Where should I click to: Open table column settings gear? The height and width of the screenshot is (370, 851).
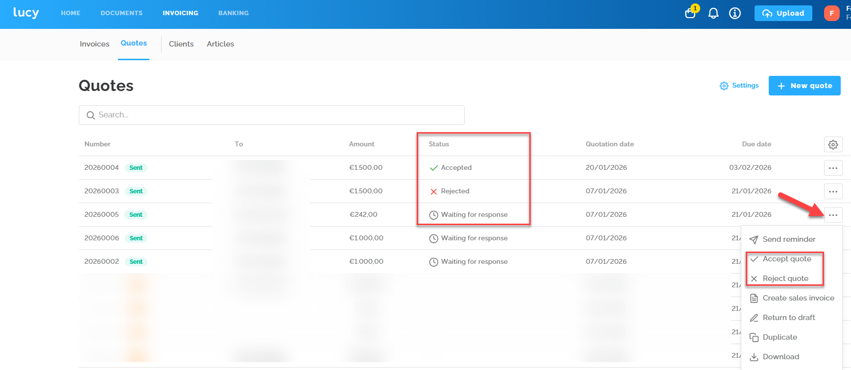point(833,144)
